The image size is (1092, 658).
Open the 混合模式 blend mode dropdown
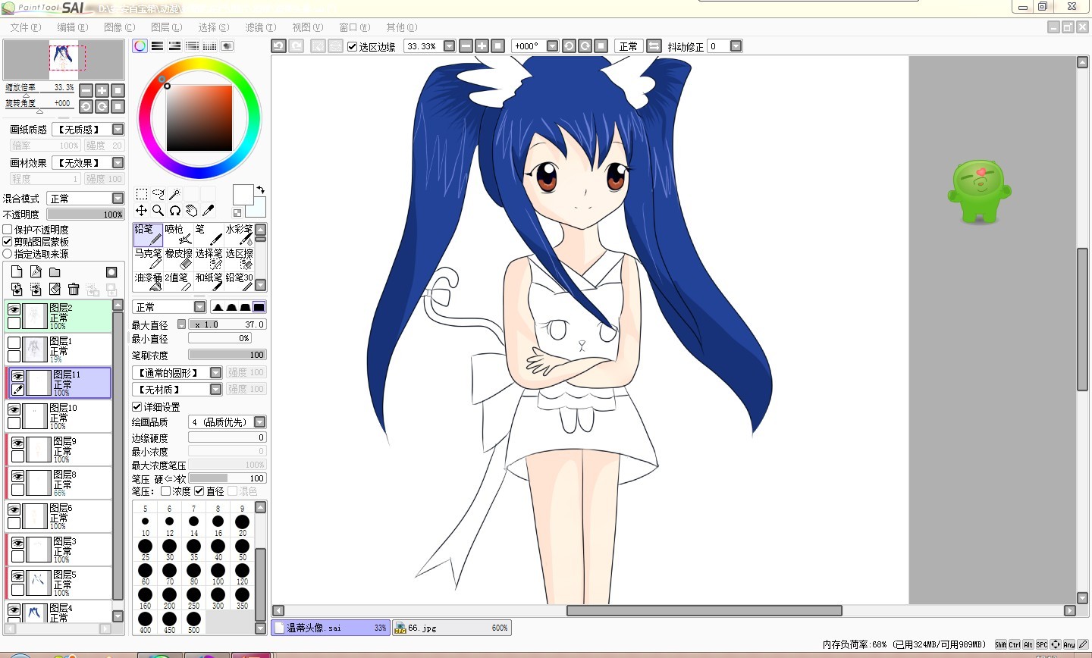(x=118, y=199)
